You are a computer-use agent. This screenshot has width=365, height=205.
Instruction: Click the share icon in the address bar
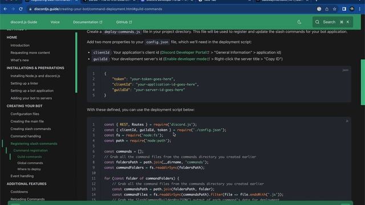(327, 9)
